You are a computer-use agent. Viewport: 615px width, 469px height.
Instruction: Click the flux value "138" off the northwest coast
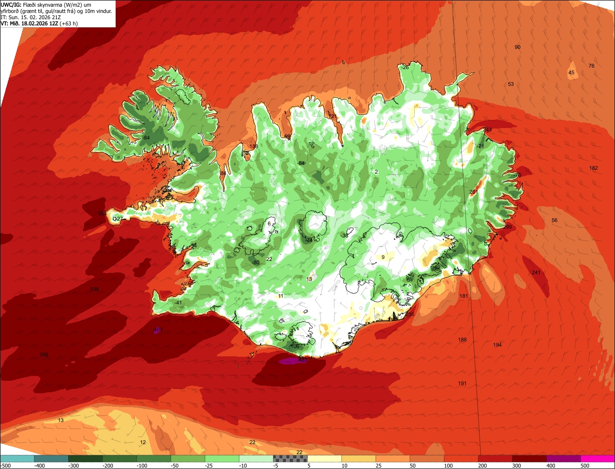point(254,146)
